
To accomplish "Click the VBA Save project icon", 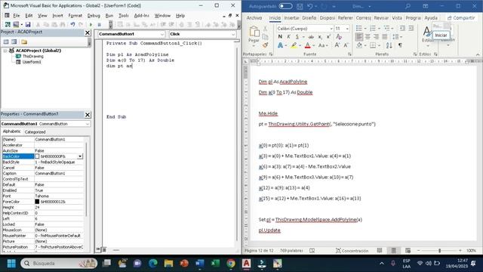I will (x=28, y=24).
